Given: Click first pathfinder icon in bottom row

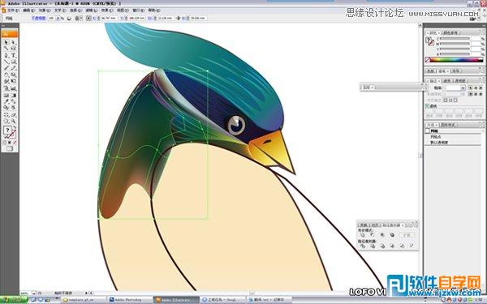Looking at the screenshot, I should coord(363,246).
